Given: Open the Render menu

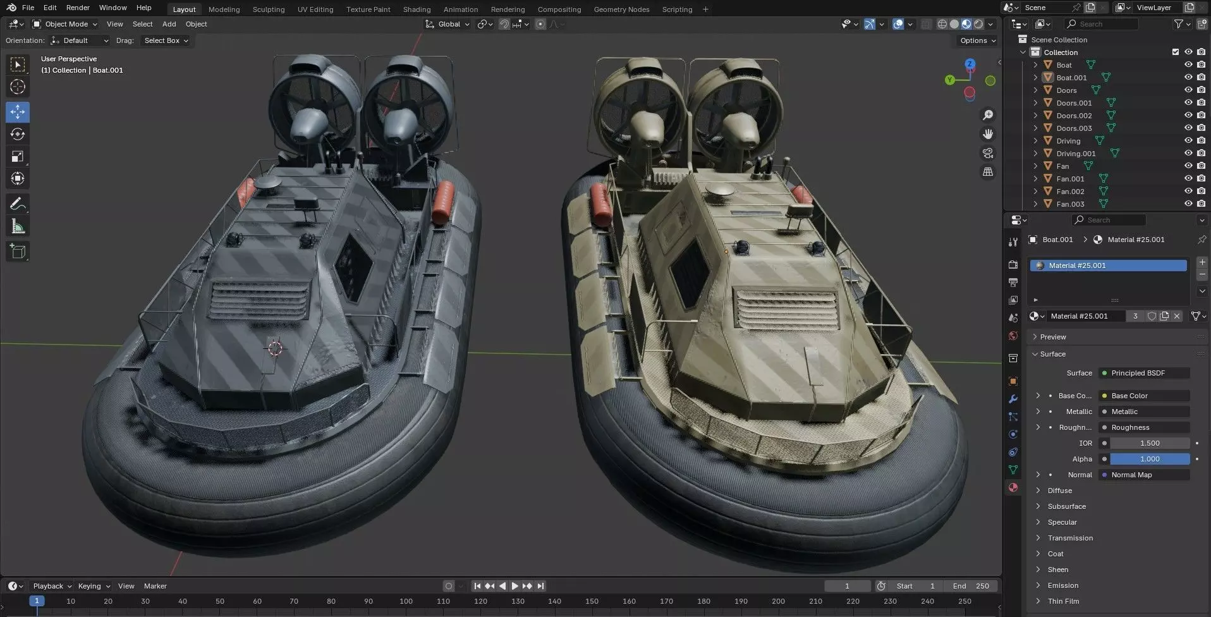Looking at the screenshot, I should coord(78,8).
